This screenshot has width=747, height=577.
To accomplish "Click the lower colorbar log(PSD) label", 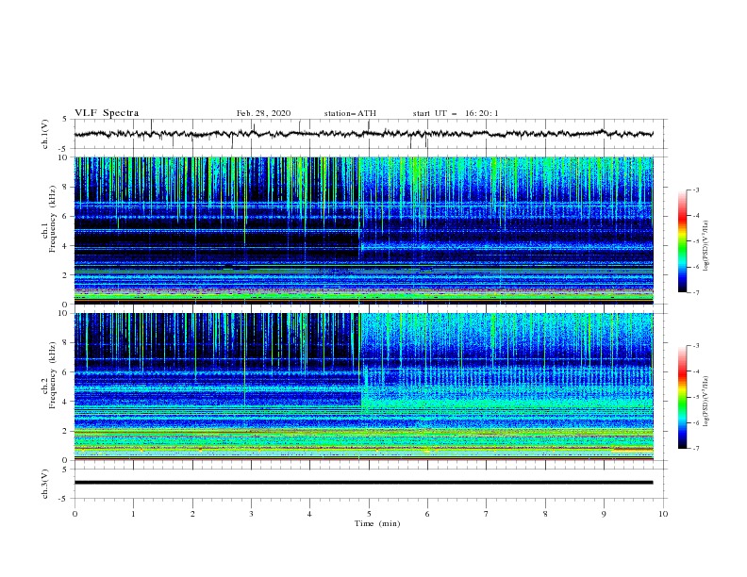I will (706, 401).
